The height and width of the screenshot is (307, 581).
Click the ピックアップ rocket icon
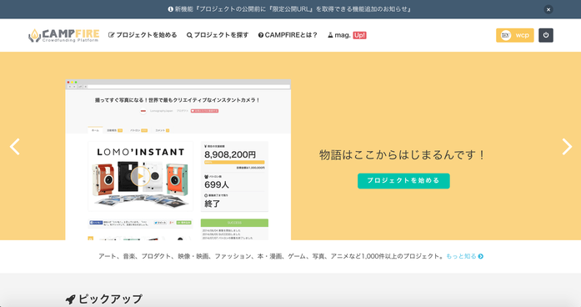[70, 299]
